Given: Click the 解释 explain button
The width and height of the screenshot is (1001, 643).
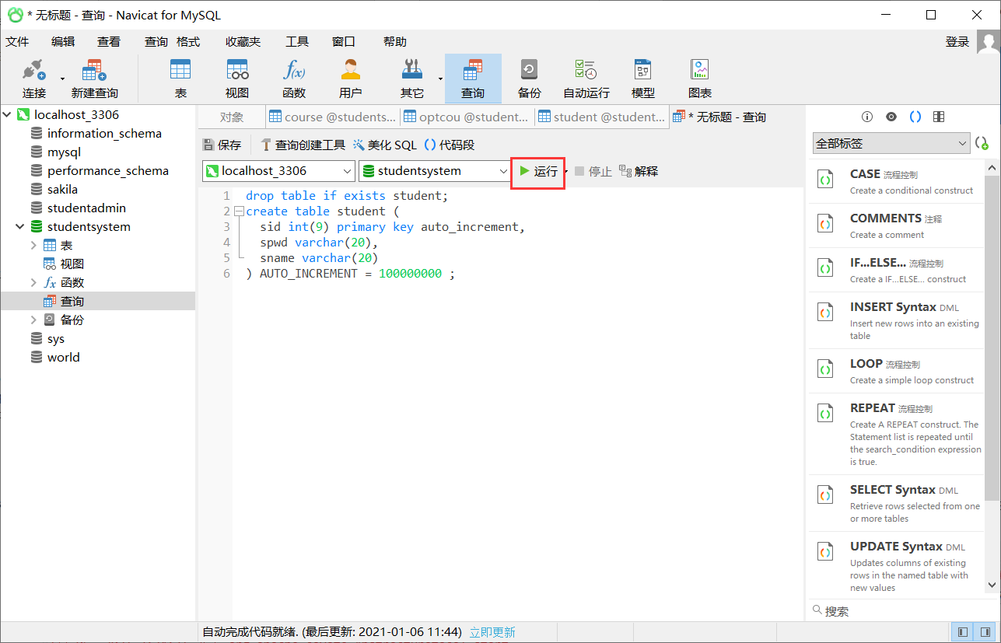Looking at the screenshot, I should (639, 171).
